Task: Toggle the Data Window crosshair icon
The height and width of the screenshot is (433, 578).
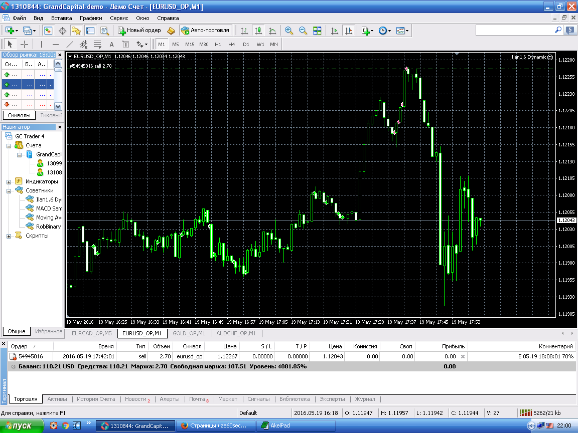Action: [x=62, y=31]
